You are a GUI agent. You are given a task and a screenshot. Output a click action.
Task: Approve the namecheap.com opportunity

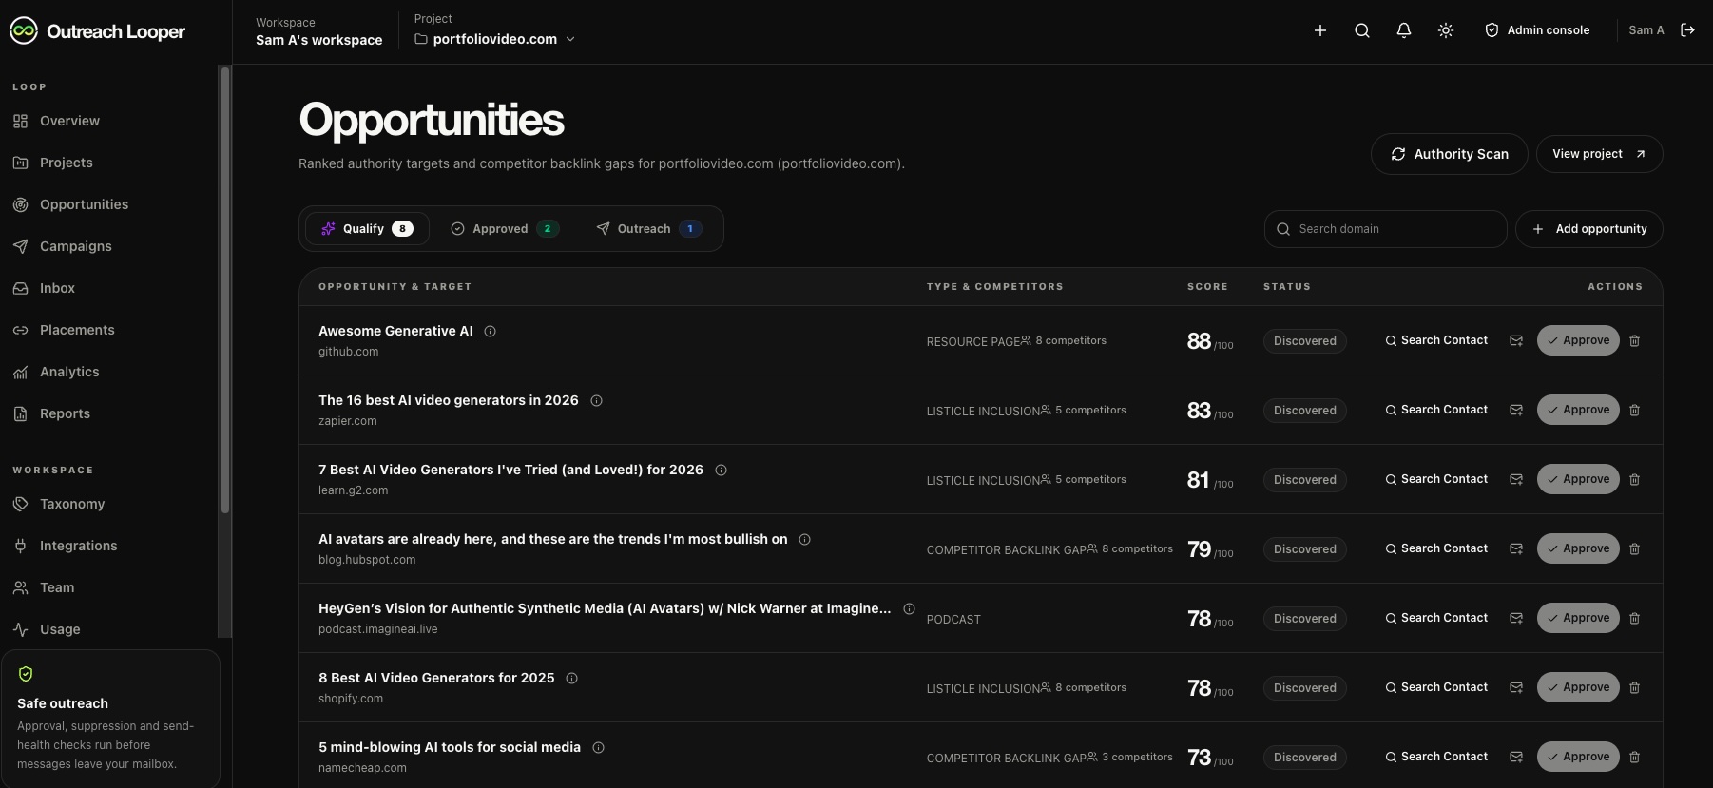pyautogui.click(x=1578, y=757)
